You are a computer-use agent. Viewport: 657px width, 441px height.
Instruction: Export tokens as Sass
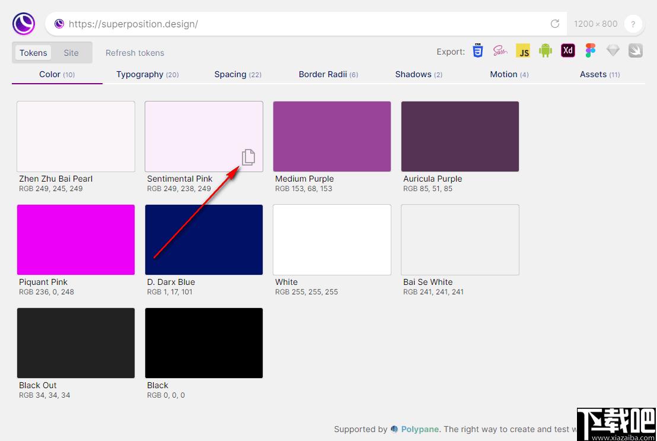[500, 51]
